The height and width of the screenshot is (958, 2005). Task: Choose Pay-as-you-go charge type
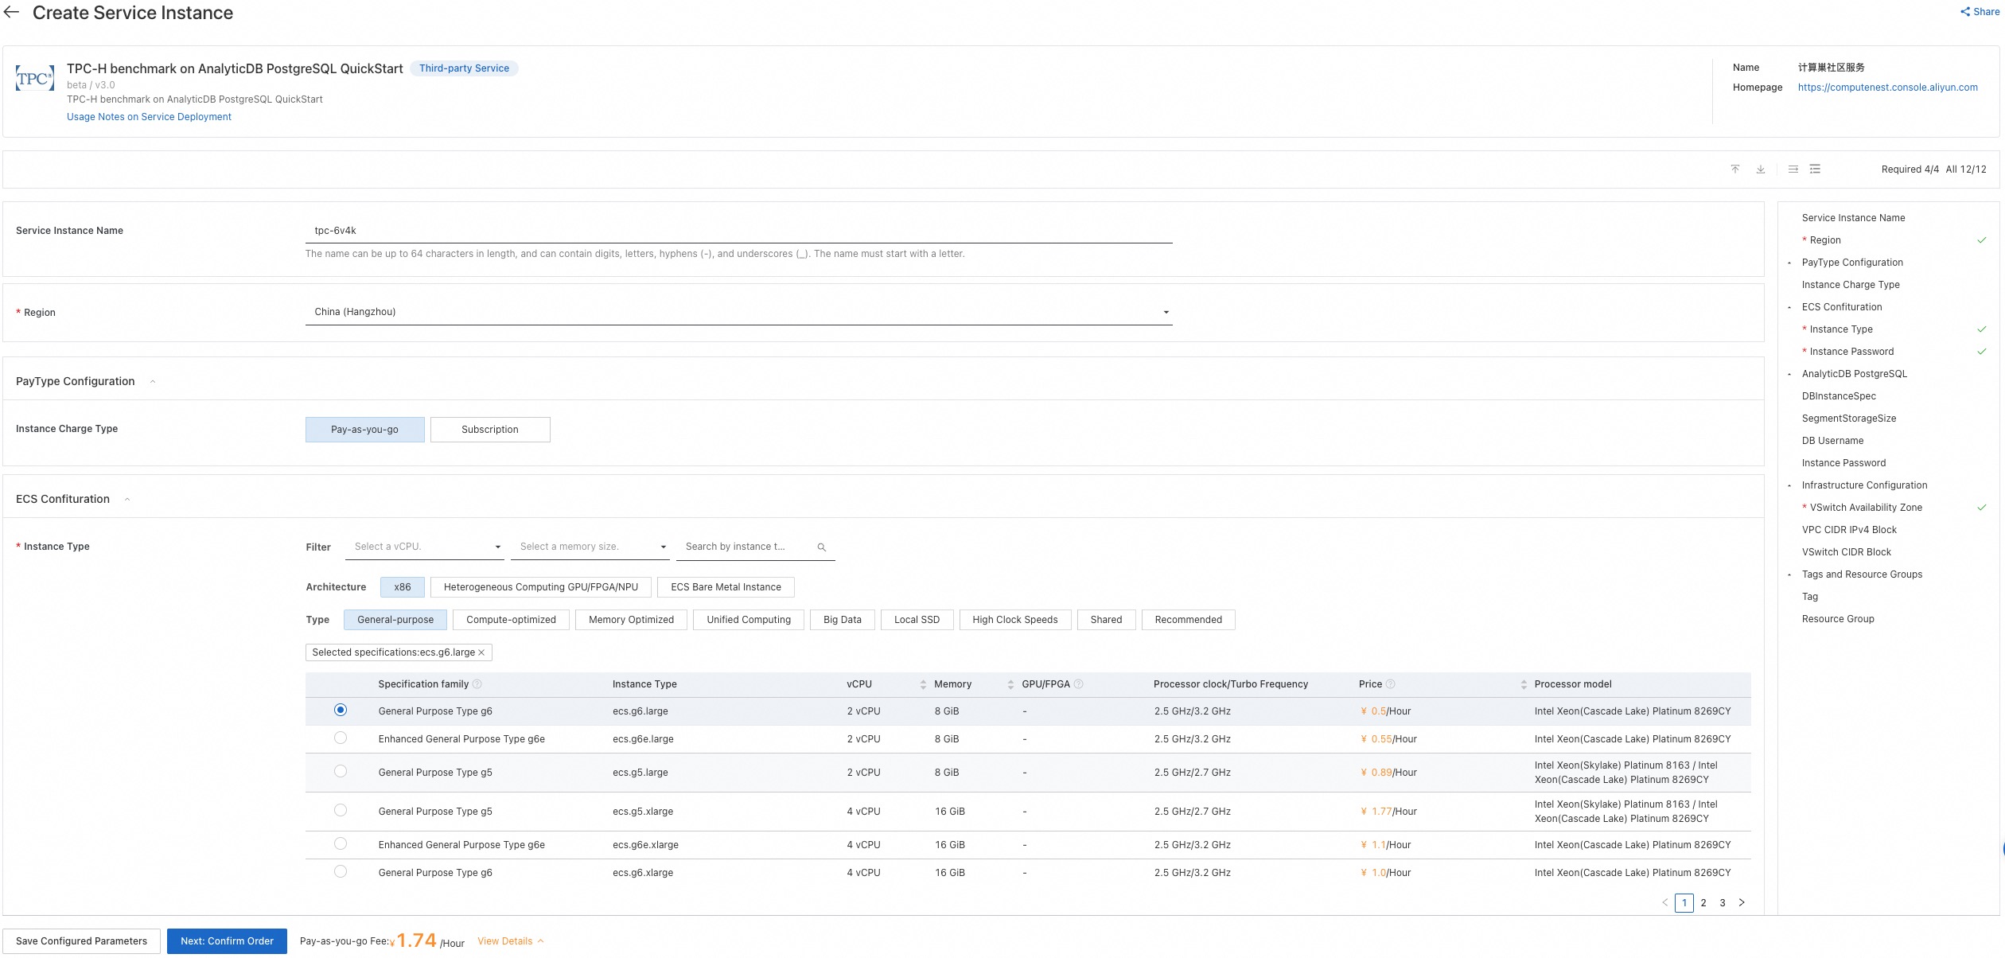(x=365, y=430)
